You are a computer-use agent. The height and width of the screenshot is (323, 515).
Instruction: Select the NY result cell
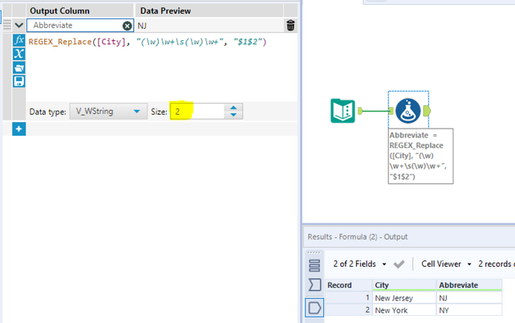[x=469, y=310]
